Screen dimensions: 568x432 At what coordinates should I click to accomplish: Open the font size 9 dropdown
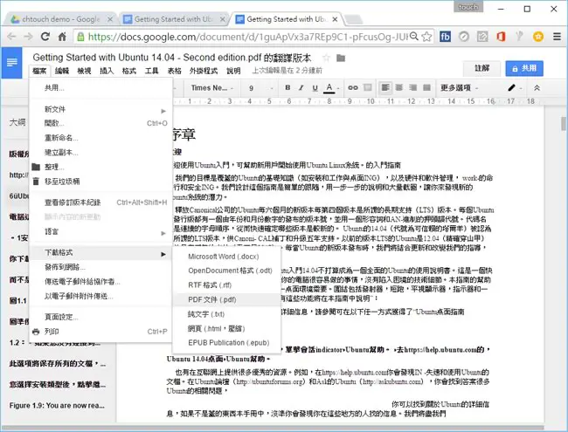coord(260,88)
